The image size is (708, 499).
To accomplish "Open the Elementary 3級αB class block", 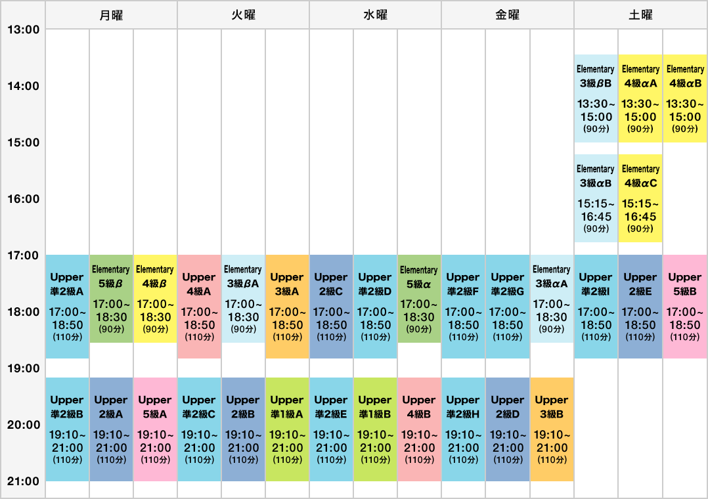I will pyautogui.click(x=596, y=198).
